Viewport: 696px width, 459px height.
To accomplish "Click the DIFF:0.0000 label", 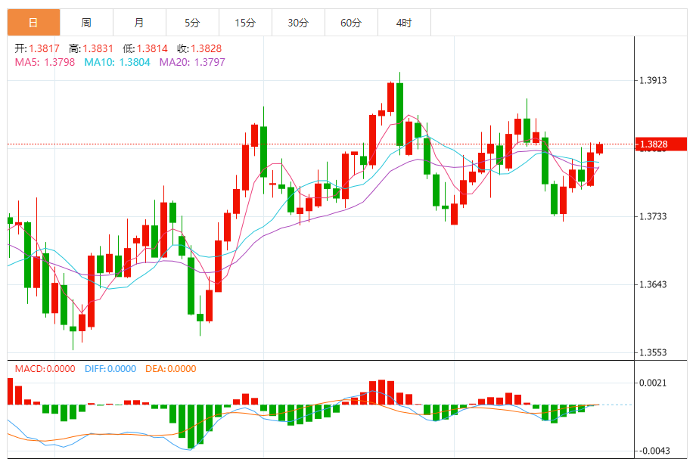I will (x=110, y=369).
